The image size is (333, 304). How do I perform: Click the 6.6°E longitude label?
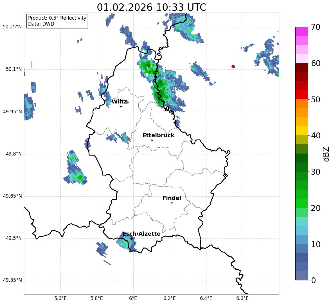click(x=242, y=298)
